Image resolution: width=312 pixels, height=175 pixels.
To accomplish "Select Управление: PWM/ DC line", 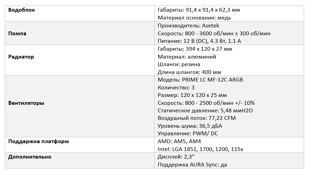I will (x=188, y=134).
